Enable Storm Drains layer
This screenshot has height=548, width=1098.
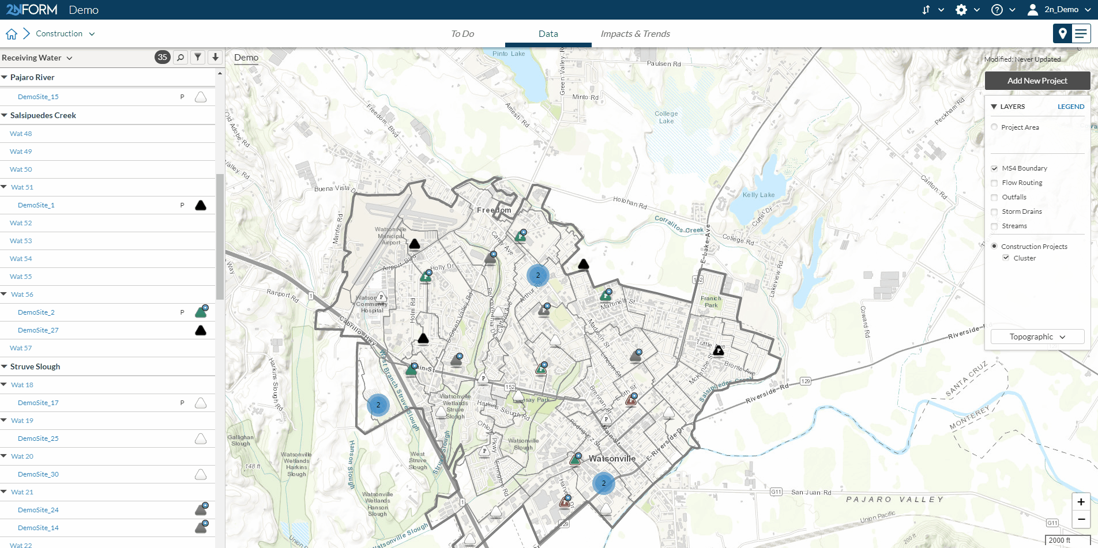pyautogui.click(x=994, y=211)
